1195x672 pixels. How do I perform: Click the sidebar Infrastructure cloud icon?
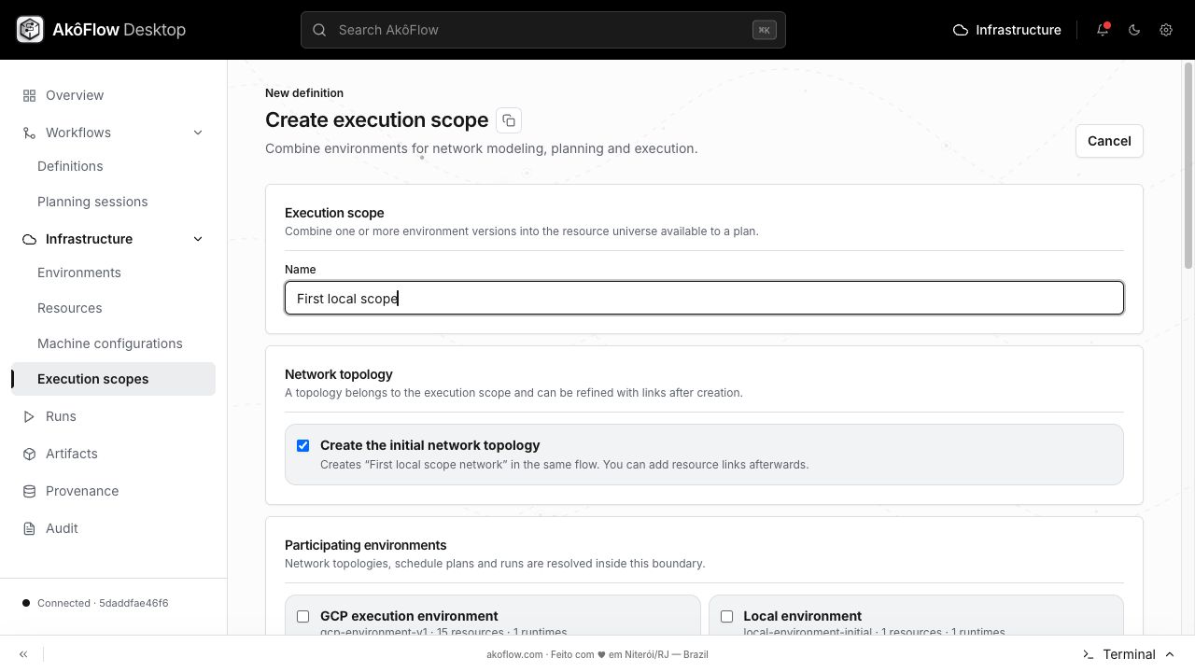click(x=29, y=239)
